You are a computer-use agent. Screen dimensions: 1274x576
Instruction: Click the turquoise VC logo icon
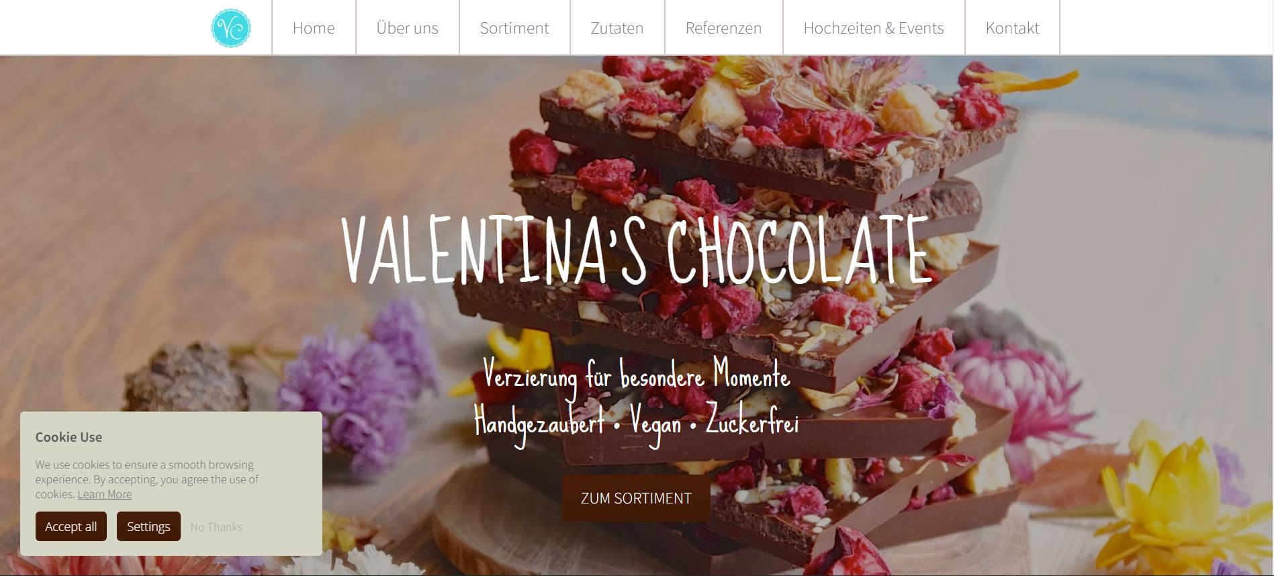pyautogui.click(x=230, y=28)
